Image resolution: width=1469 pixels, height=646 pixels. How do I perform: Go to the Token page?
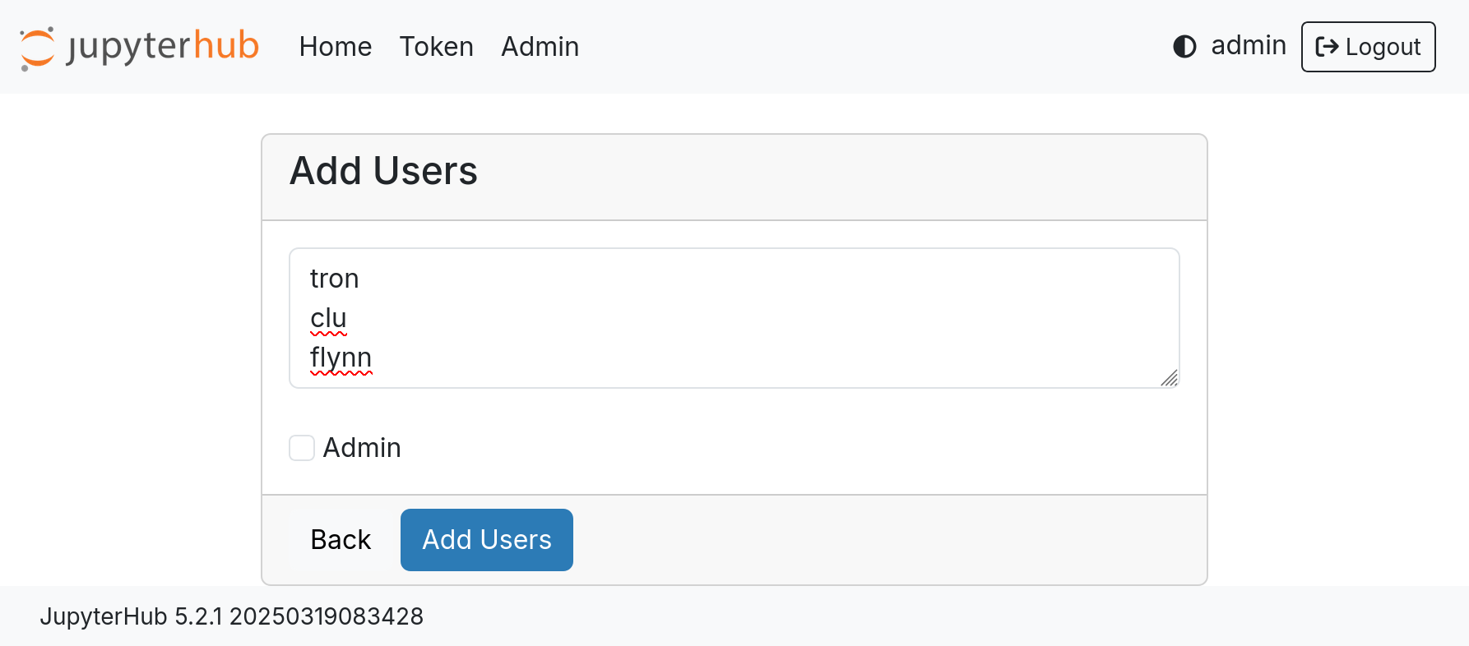tap(437, 47)
